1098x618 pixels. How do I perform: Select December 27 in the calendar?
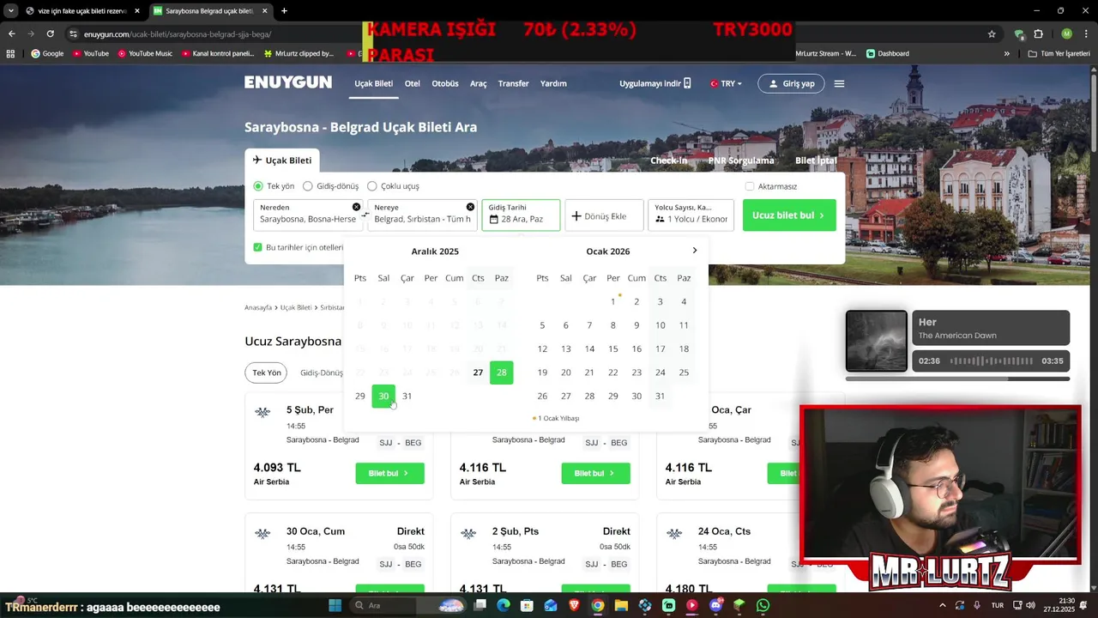[478, 373]
